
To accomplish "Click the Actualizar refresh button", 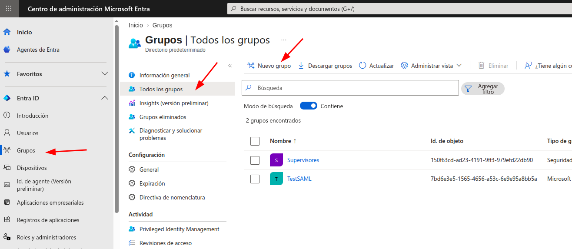I will 376,66.
